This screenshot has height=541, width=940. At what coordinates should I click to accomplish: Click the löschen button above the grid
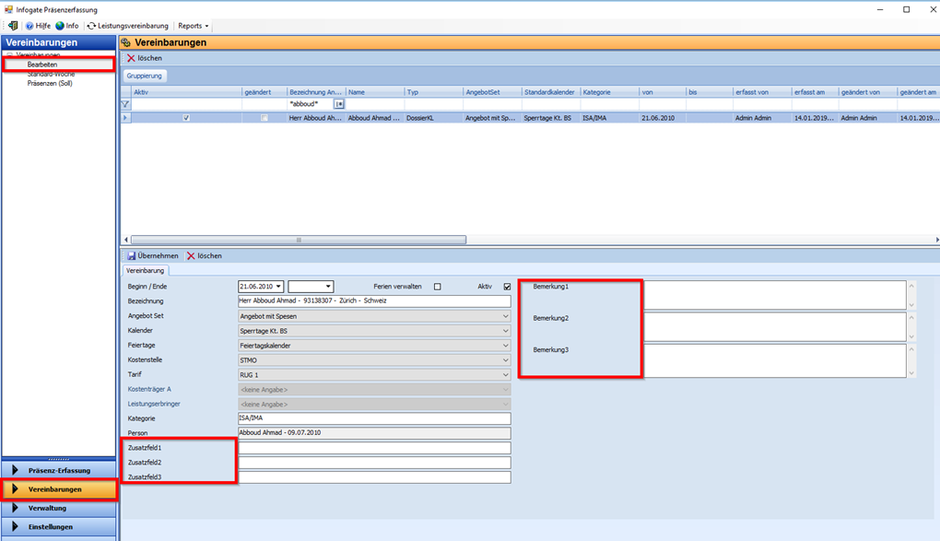(x=145, y=58)
